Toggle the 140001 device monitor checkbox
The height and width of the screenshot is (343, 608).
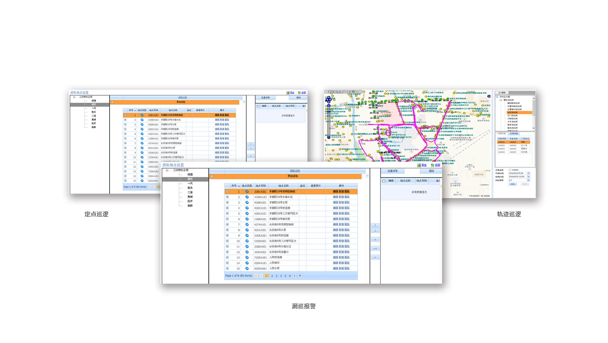[x=510, y=170]
